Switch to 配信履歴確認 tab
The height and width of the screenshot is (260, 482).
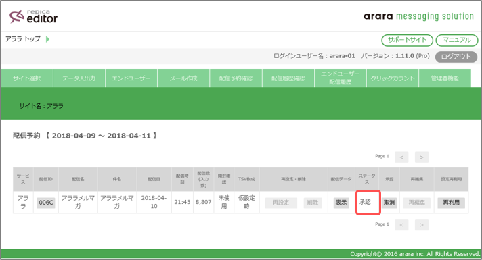click(x=288, y=78)
